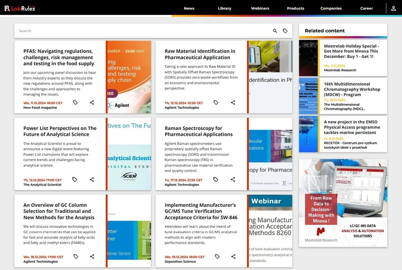Click tag icon on Raw Material Identification card

(216, 102)
